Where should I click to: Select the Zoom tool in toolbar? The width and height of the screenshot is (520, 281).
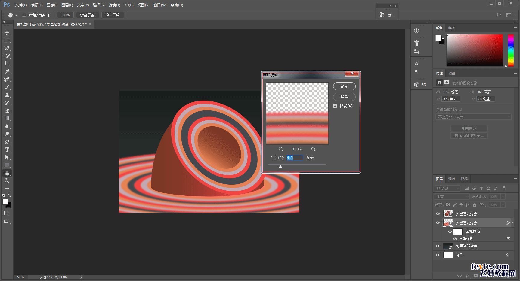[x=7, y=181]
